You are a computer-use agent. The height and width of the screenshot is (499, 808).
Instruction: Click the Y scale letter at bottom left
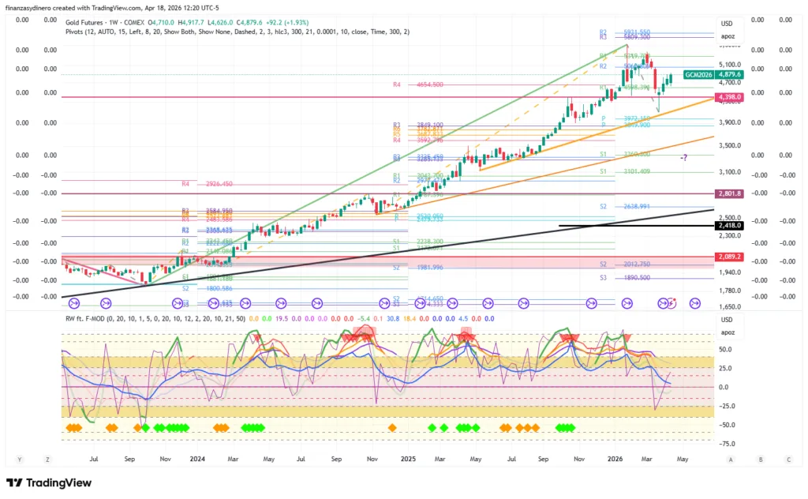(x=19, y=459)
